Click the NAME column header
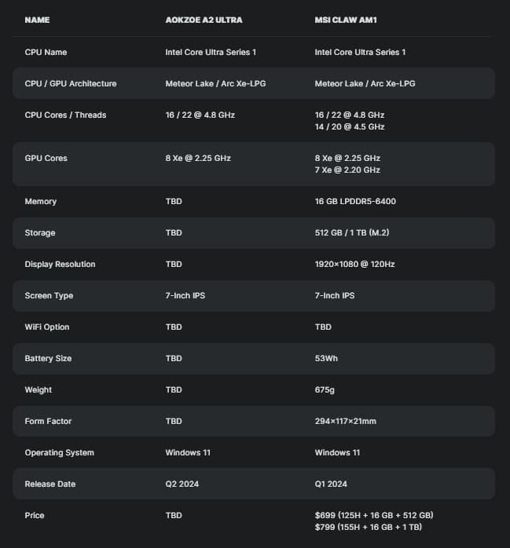 [x=37, y=20]
